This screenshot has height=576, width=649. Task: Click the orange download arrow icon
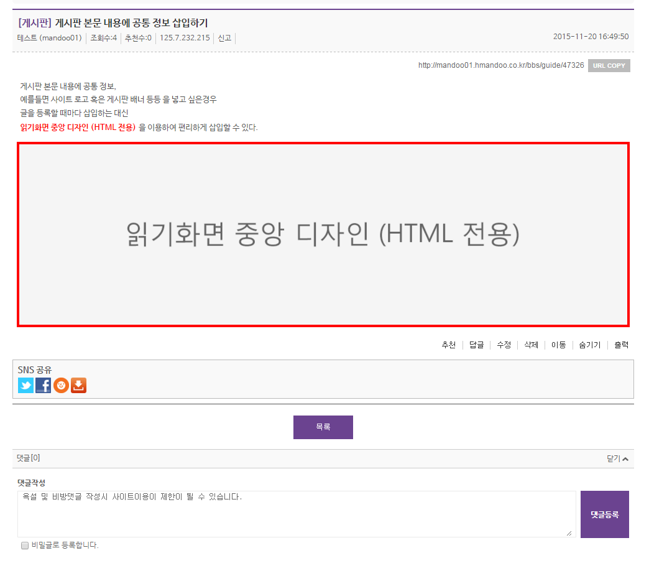coord(79,385)
